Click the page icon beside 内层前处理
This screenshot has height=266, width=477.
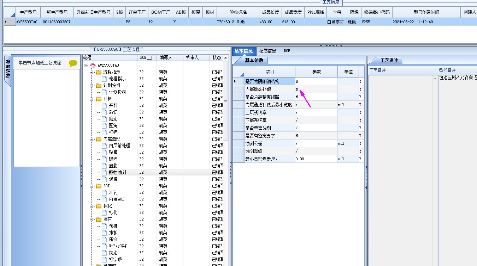(x=104, y=146)
